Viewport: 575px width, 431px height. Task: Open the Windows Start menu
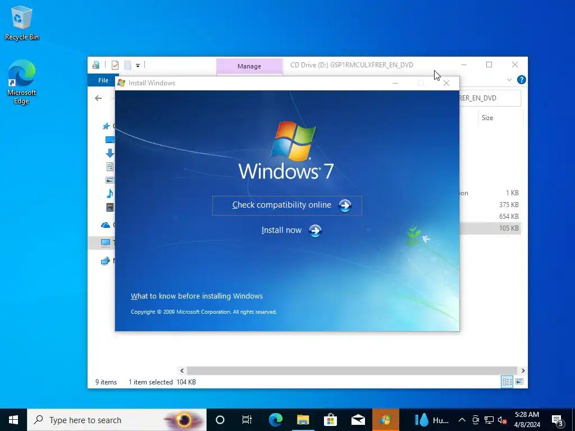click(x=13, y=420)
